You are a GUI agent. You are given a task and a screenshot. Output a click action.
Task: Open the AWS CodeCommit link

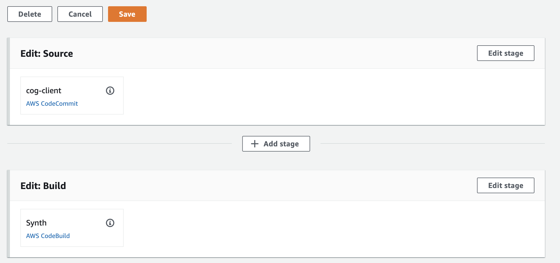[52, 104]
